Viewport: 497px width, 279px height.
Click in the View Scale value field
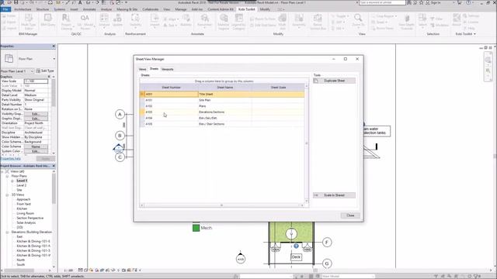[36, 81]
